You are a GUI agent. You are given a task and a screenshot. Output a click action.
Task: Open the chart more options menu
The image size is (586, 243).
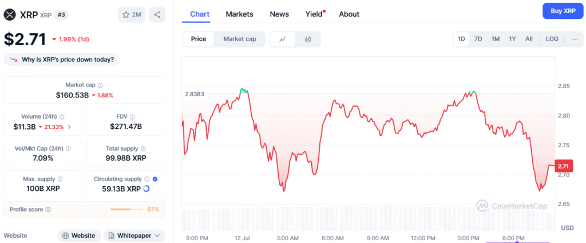click(x=575, y=39)
